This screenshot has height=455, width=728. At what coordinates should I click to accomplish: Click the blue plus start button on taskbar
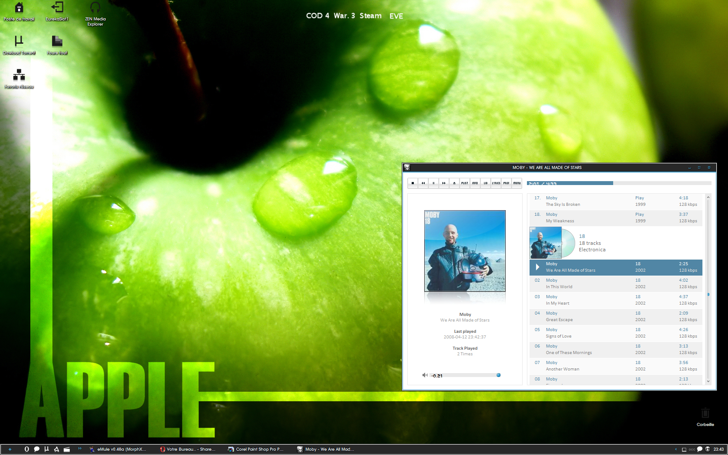click(x=10, y=449)
